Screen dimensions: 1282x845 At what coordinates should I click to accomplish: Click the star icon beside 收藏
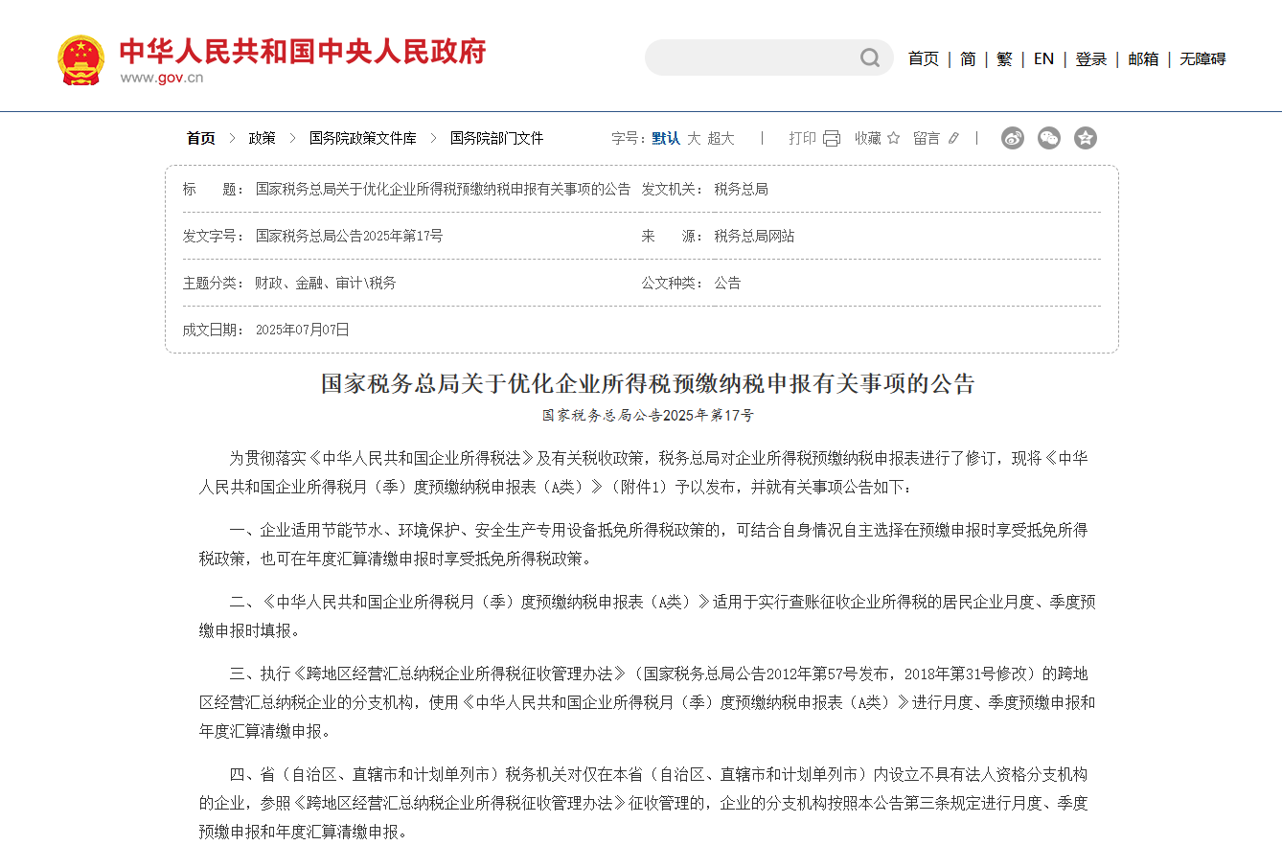click(894, 139)
